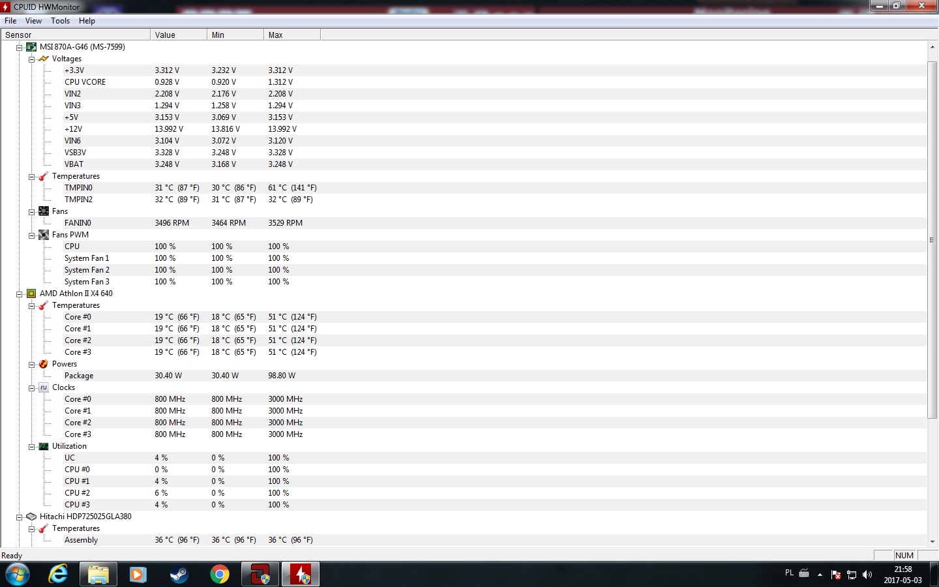Click the scroll up arrow
939x587 pixels.
[x=932, y=47]
